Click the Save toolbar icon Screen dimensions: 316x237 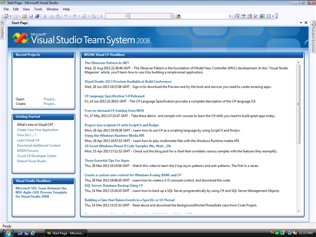tap(31, 16)
